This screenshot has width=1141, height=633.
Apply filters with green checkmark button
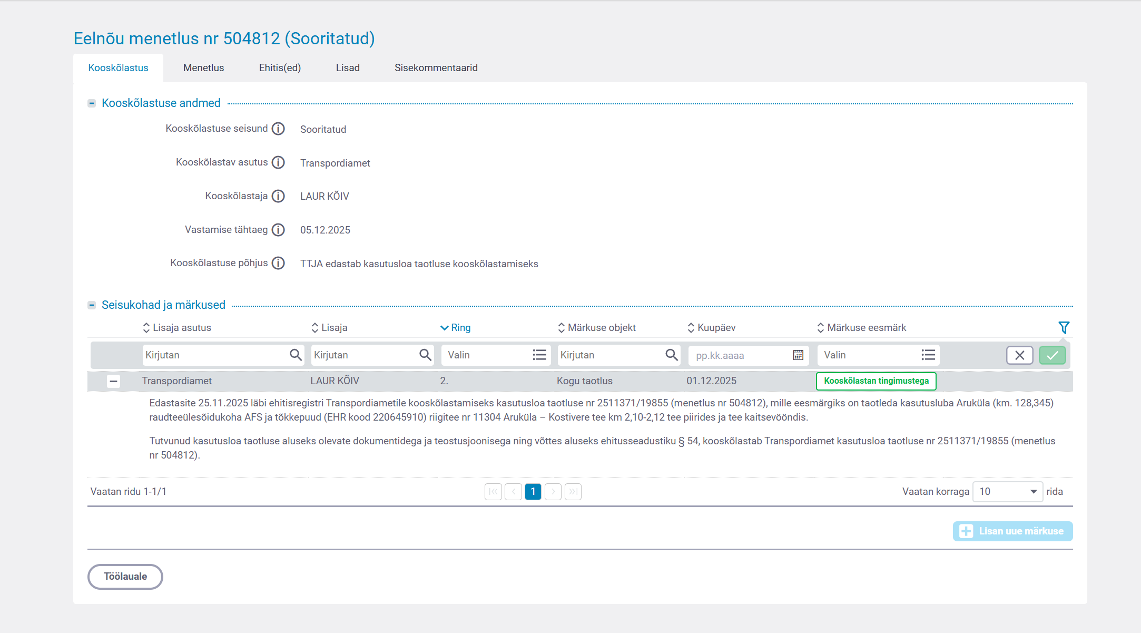click(1052, 355)
